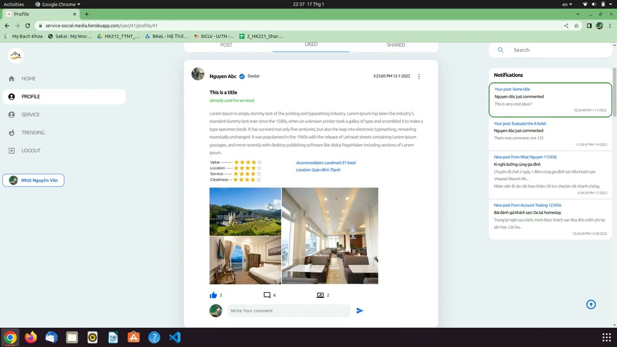Click the share post icon
The image size is (617, 347).
point(320,295)
